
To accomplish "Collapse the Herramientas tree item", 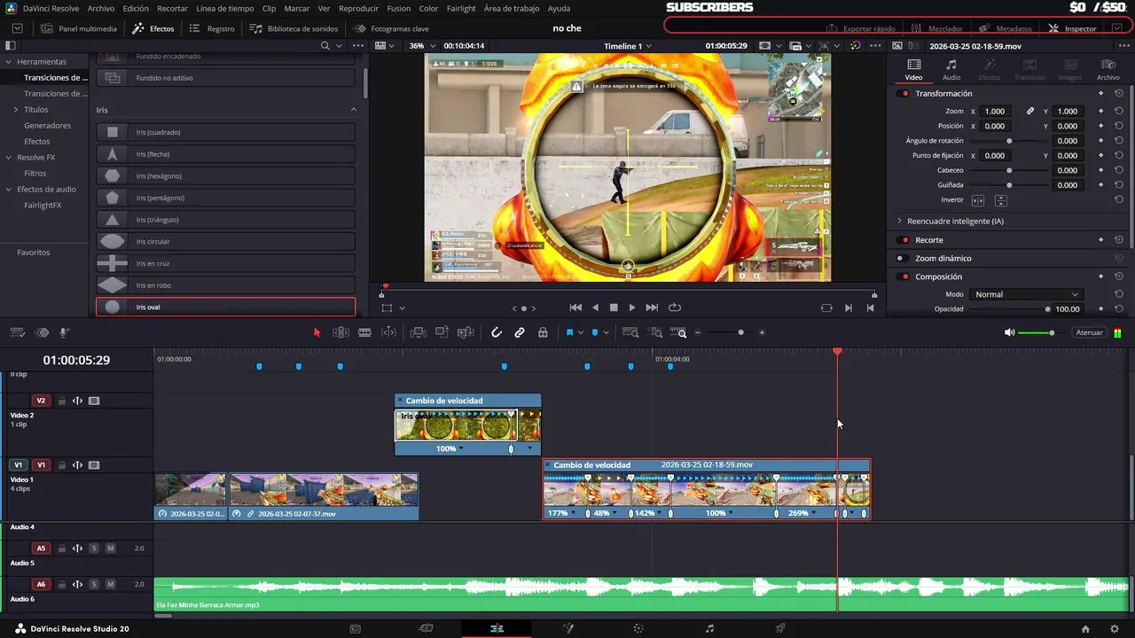I will pyautogui.click(x=9, y=62).
